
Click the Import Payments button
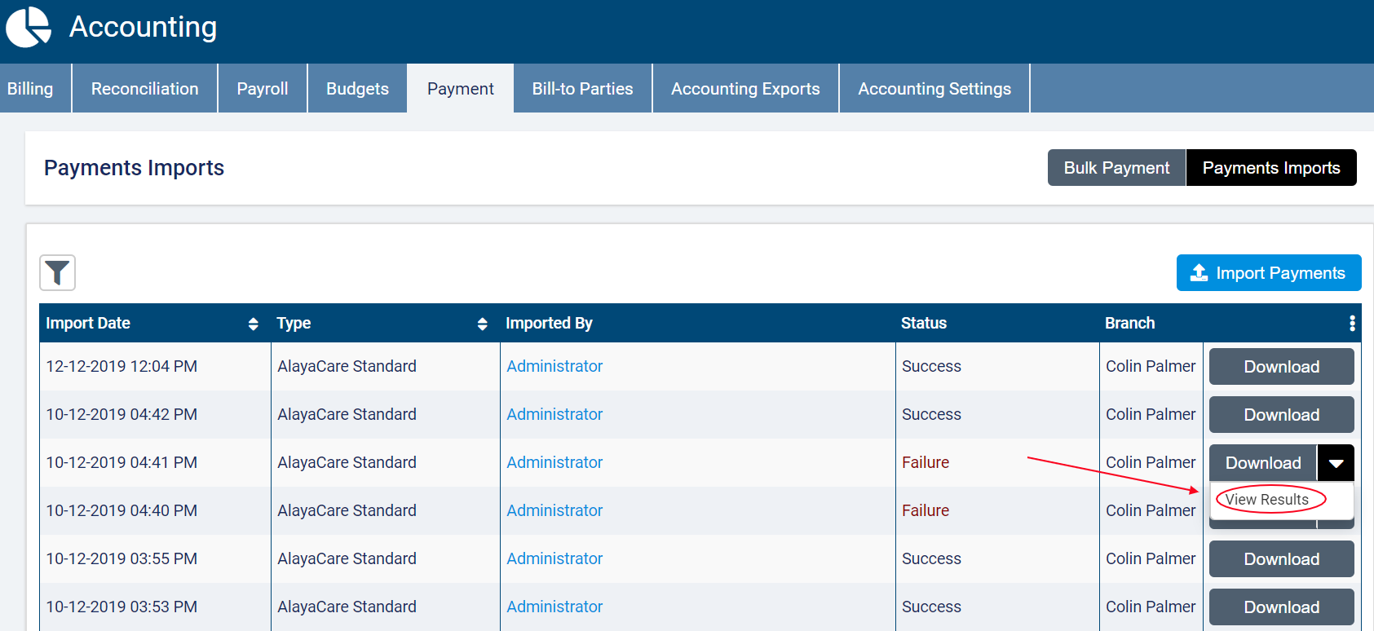coord(1268,273)
